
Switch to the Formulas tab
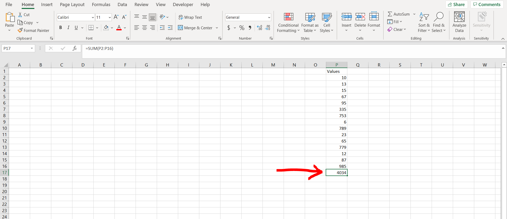[101, 4]
